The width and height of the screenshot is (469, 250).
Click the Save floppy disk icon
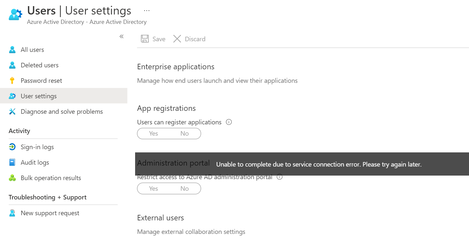145,39
